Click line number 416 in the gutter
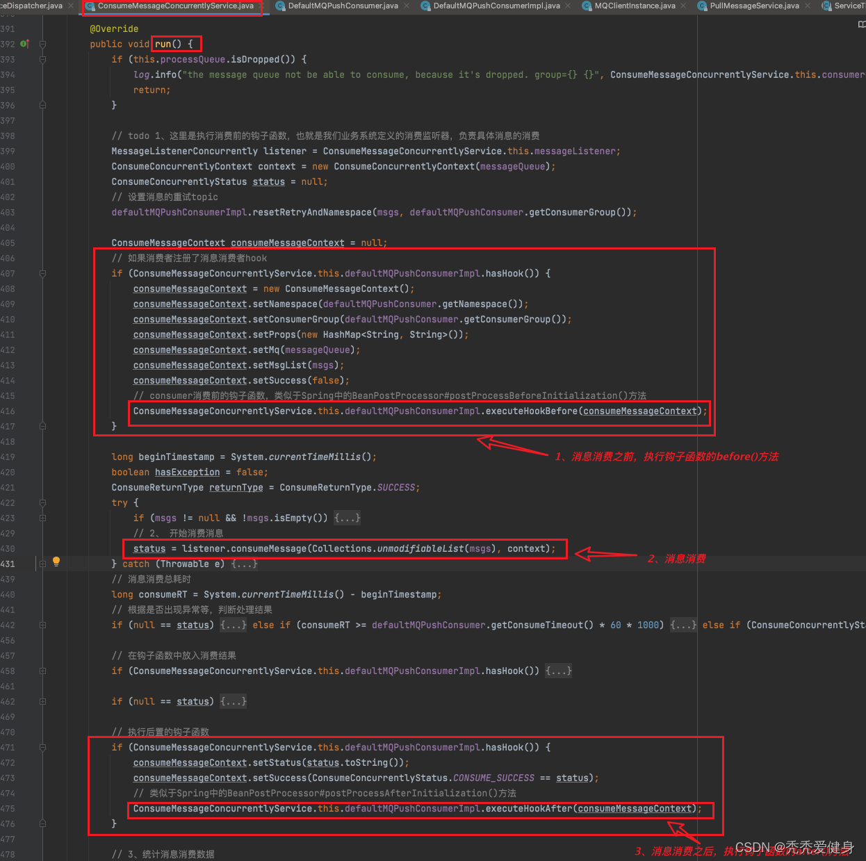866x861 pixels. [8, 411]
